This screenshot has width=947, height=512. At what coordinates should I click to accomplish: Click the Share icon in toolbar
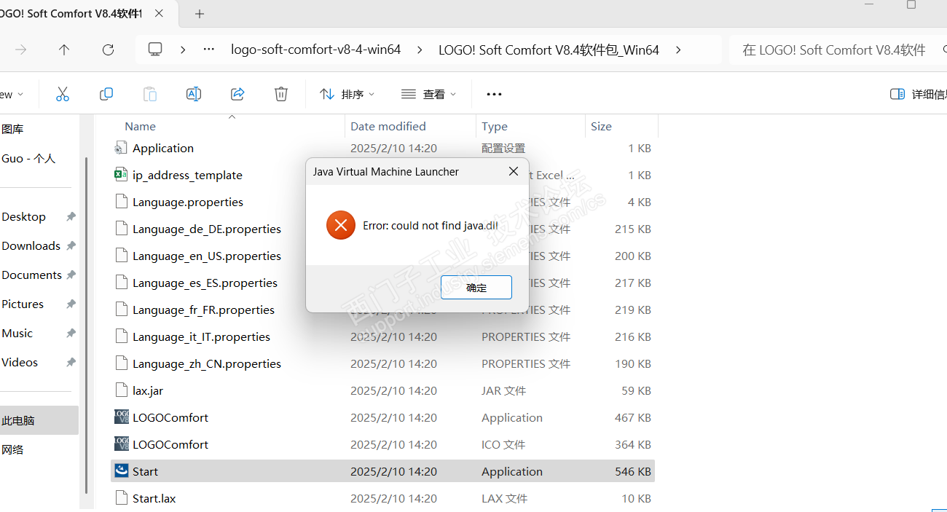point(237,94)
